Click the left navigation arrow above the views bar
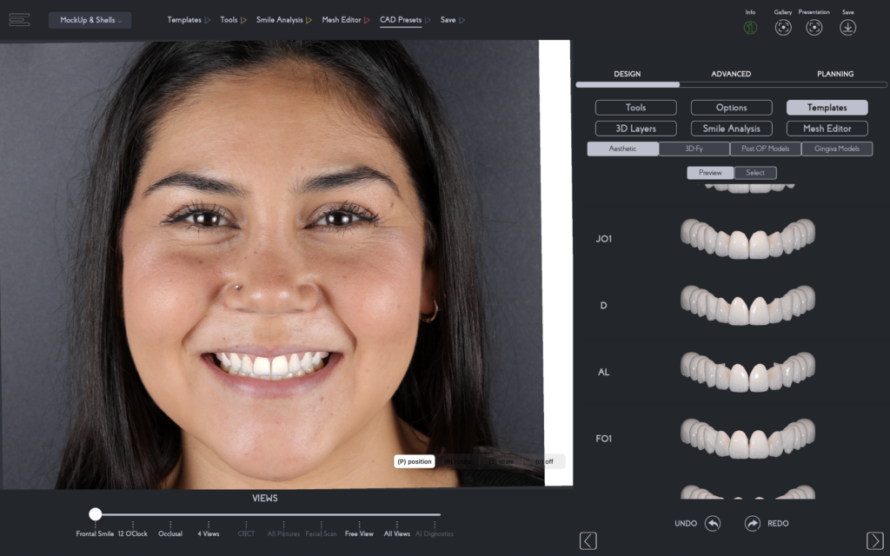Screen dimensions: 890x556 click(588, 539)
